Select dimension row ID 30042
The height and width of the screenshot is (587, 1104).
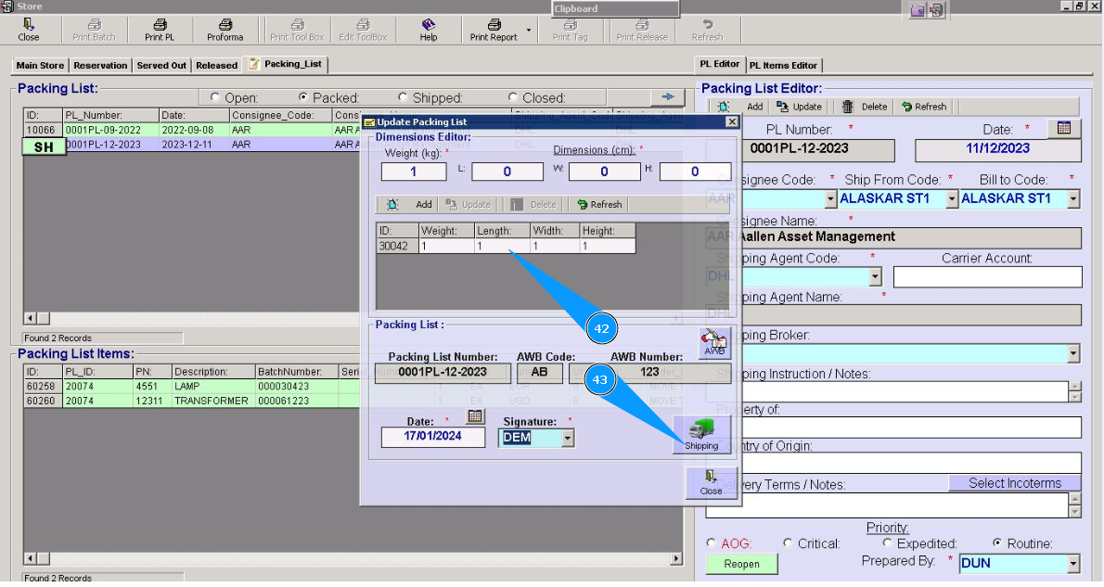[507, 246]
